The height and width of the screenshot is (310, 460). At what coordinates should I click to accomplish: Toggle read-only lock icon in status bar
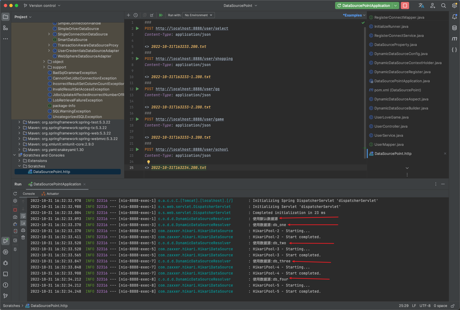453,306
